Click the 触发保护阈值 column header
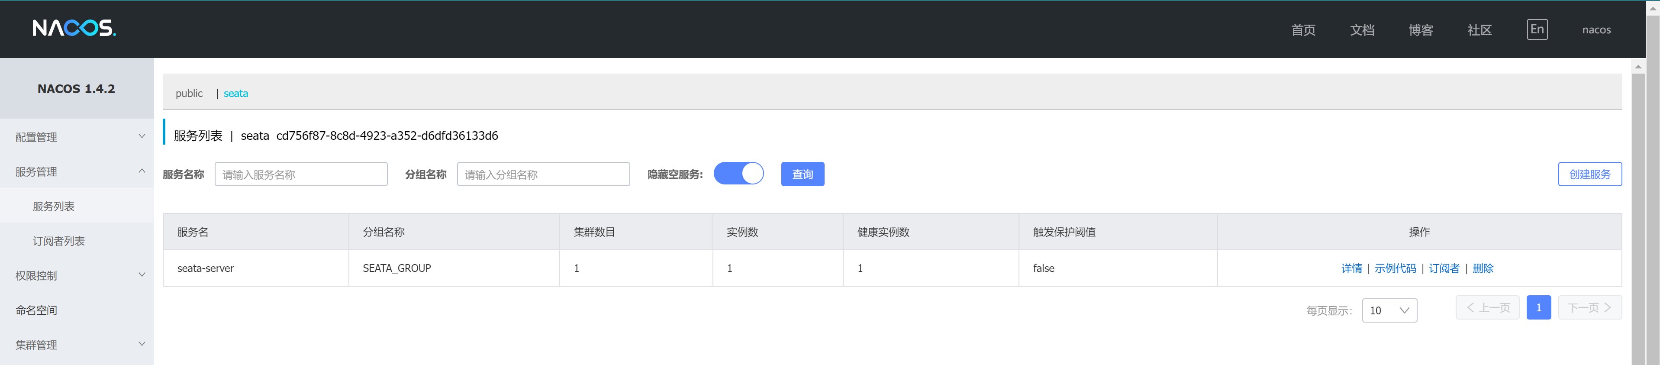 pos(1117,232)
